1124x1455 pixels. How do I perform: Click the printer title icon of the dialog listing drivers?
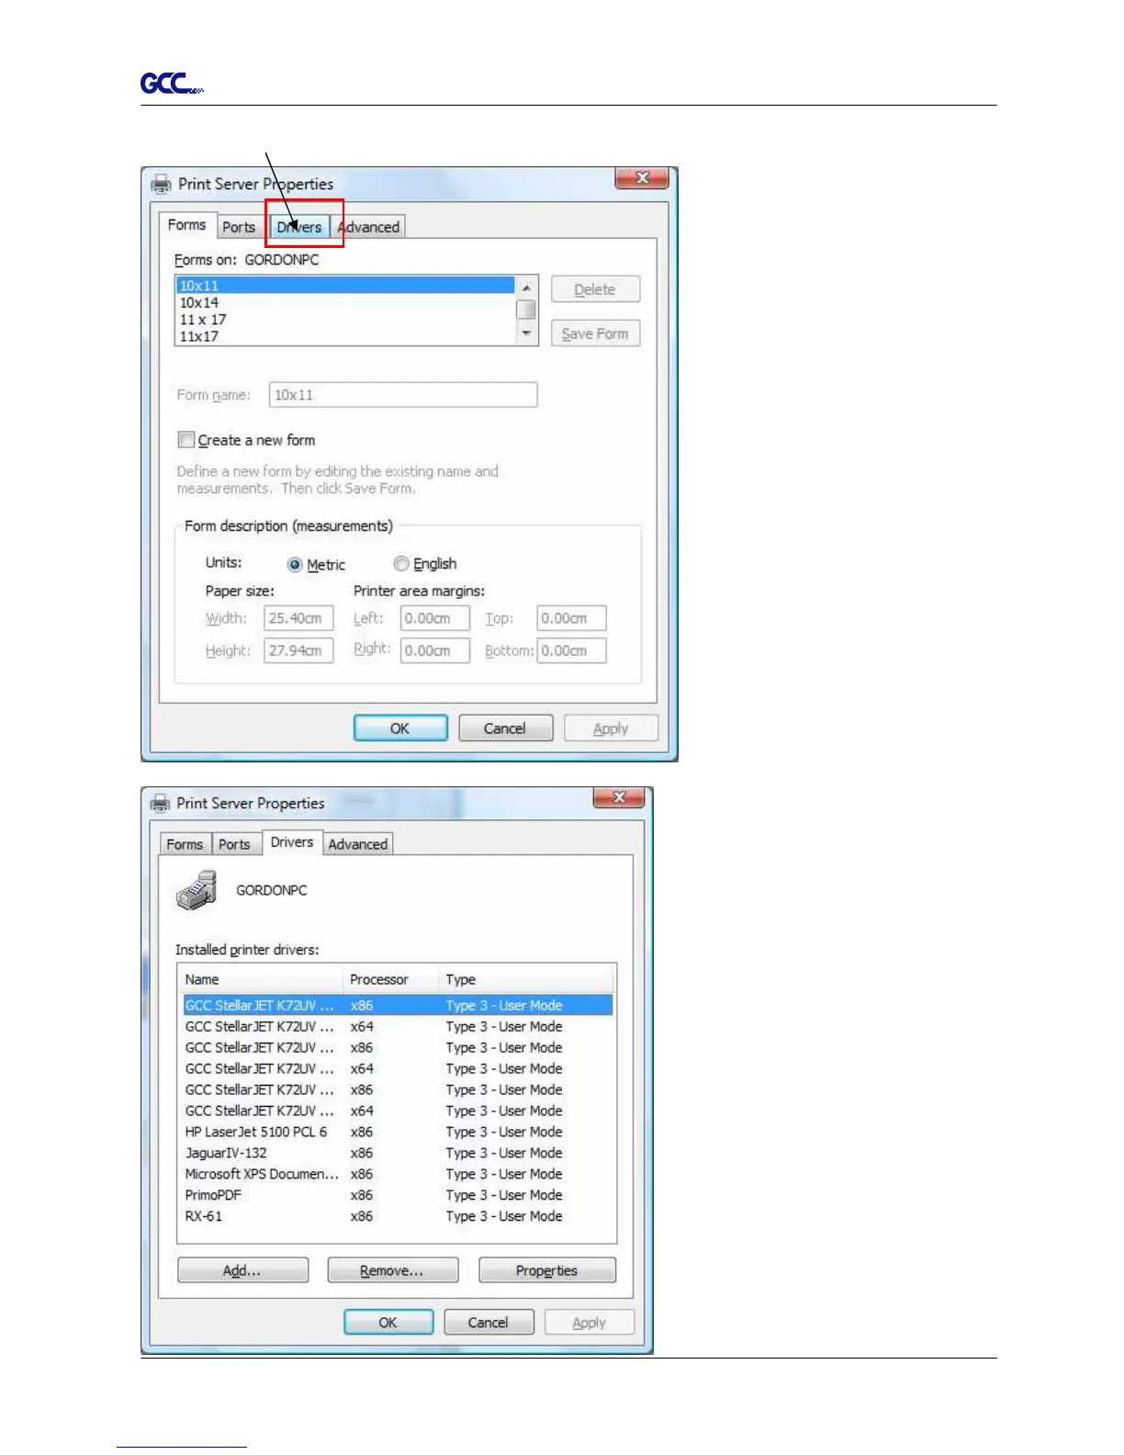(x=161, y=803)
